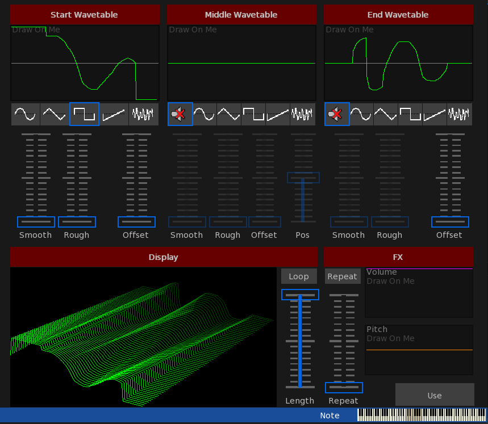This screenshot has width=488, height=424.
Task: Click the Start Wavetable Smooth slider handle
Action: 36,221
